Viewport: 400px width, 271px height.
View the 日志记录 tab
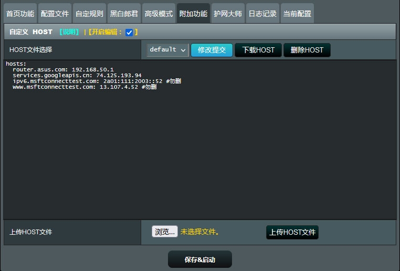pos(262,14)
